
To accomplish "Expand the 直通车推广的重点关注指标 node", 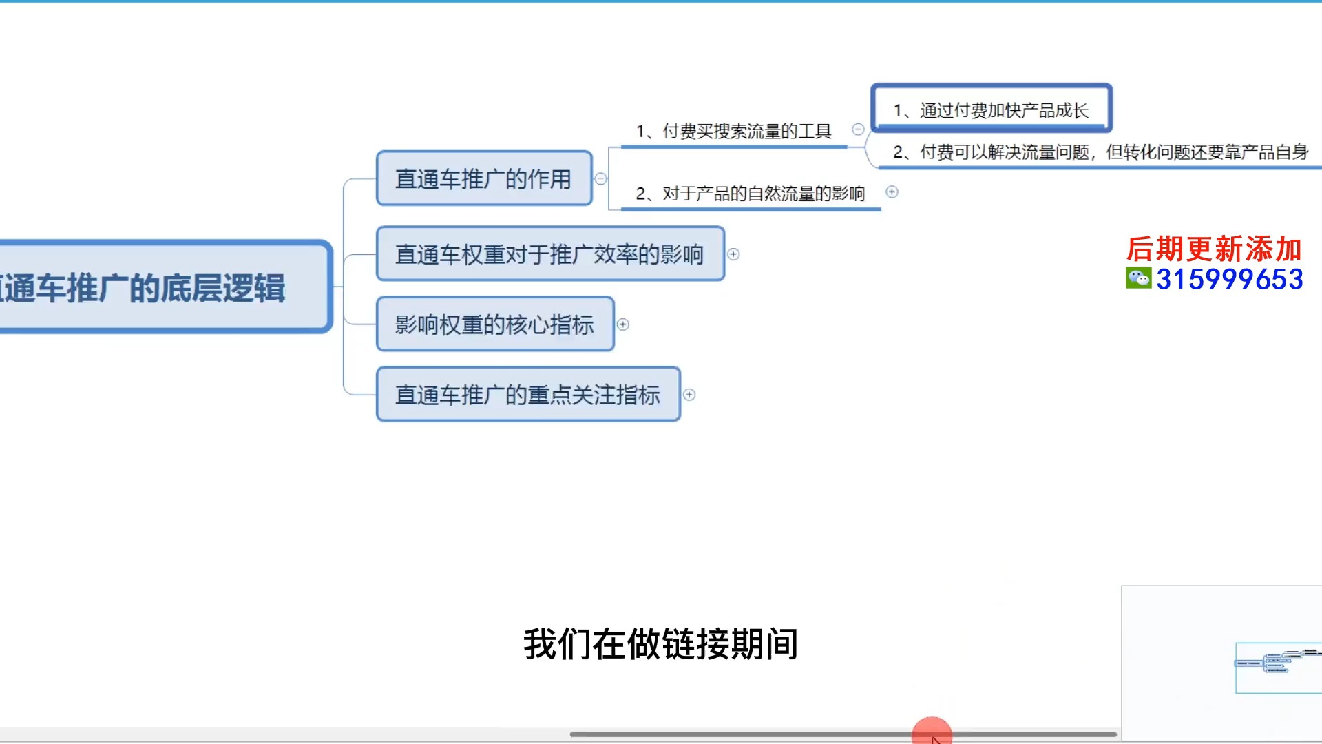I will [689, 395].
